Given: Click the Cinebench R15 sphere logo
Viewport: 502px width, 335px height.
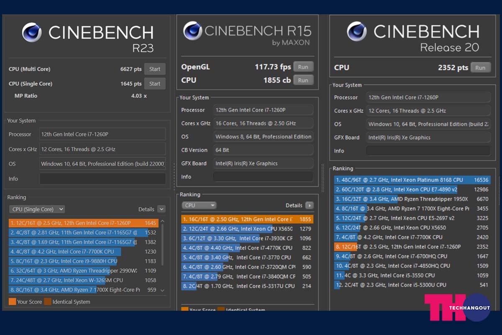Looking at the screenshot, I should (x=192, y=31).
